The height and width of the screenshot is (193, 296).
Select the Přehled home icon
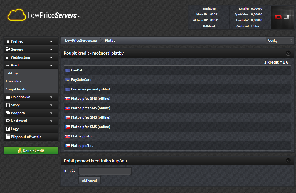(x=7, y=41)
